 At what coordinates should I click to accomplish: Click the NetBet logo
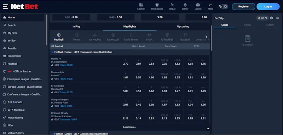point(24,7)
